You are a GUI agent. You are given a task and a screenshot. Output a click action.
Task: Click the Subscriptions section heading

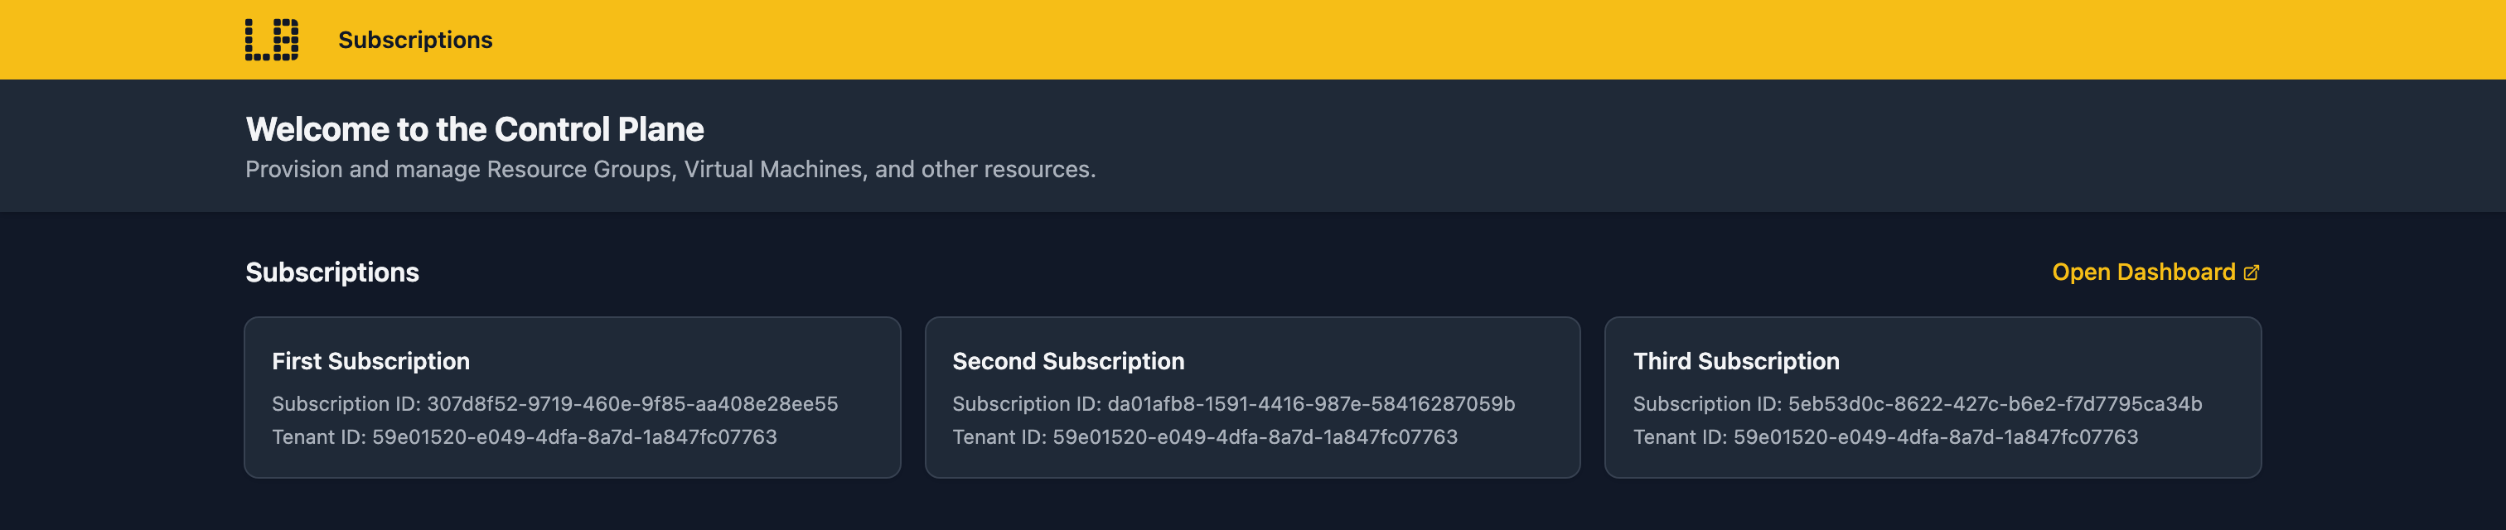[331, 272]
